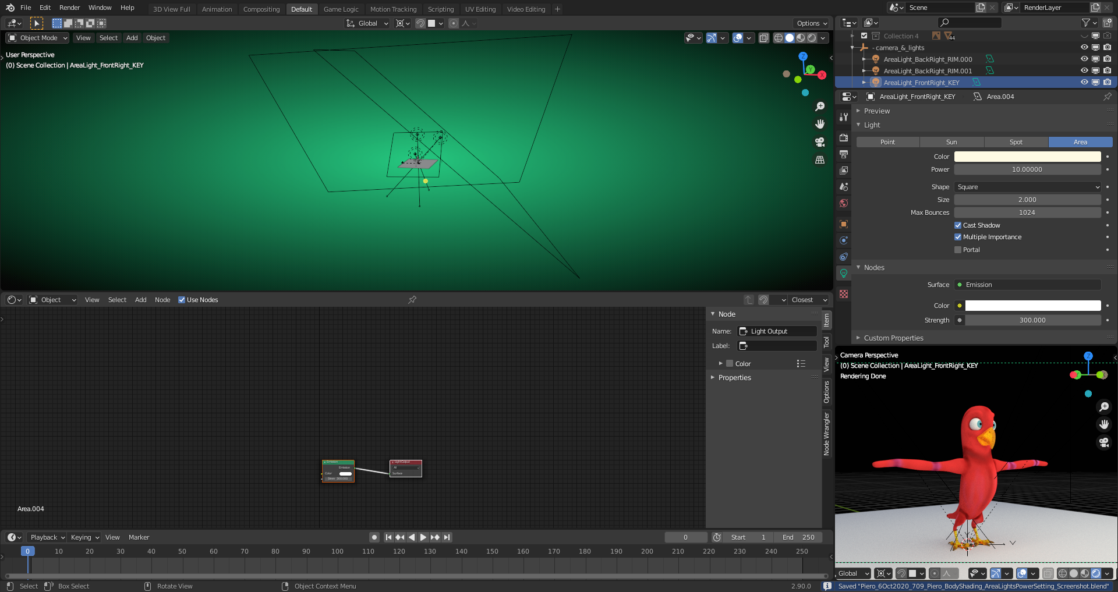Open the Object Mode dropdown
Image resolution: width=1118 pixels, height=592 pixels.
tap(37, 38)
